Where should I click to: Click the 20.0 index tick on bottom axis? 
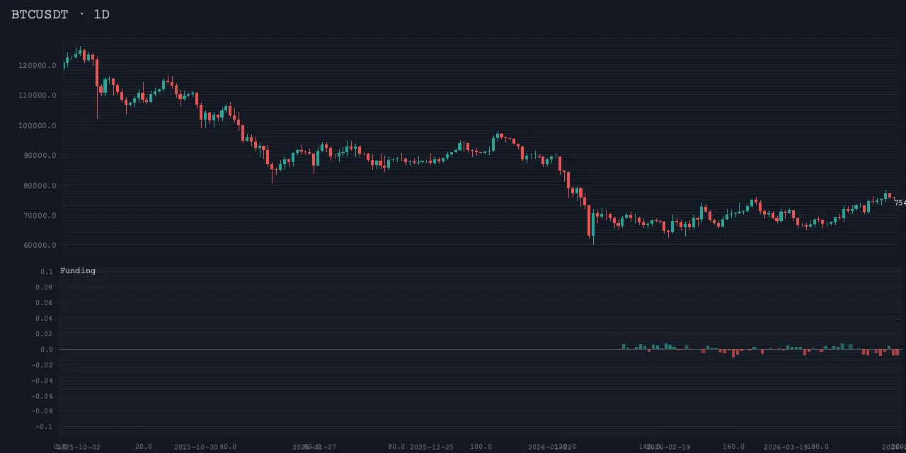[144, 447]
